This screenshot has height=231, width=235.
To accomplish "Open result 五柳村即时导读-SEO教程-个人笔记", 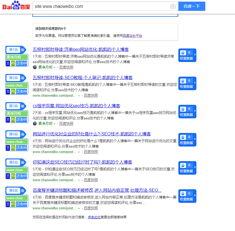I will coord(83,77).
